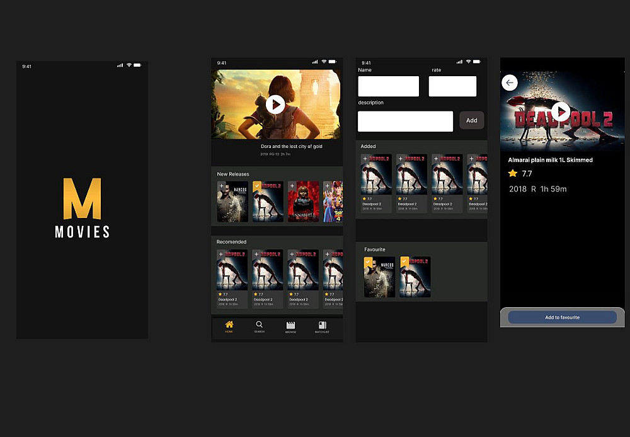Click the 'Added' section heading
This screenshot has width=630, height=437.
(368, 146)
